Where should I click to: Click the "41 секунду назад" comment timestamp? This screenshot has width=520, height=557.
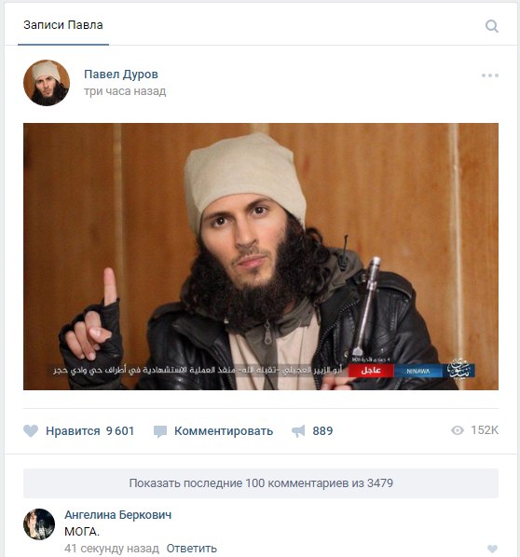[x=112, y=549]
